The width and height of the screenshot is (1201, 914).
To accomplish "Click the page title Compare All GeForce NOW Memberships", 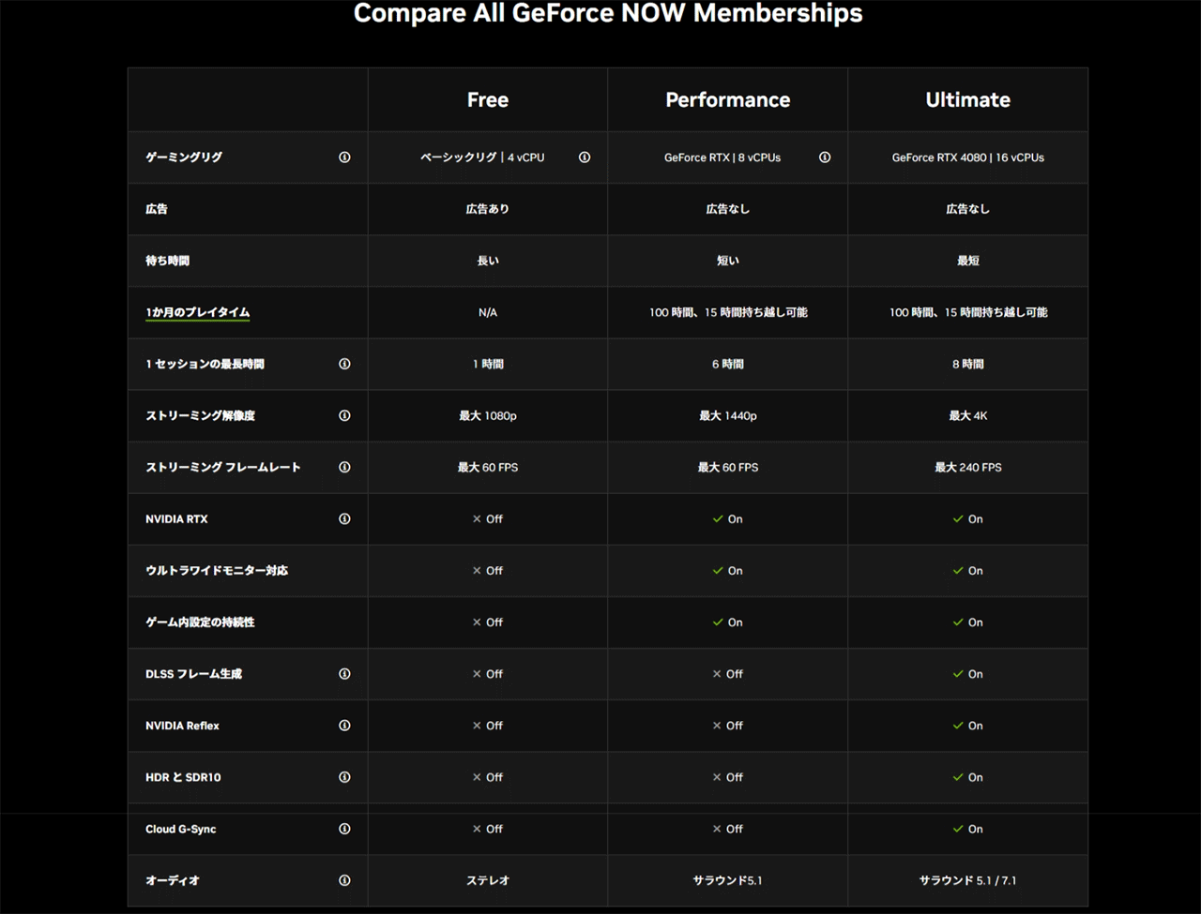I will [608, 14].
